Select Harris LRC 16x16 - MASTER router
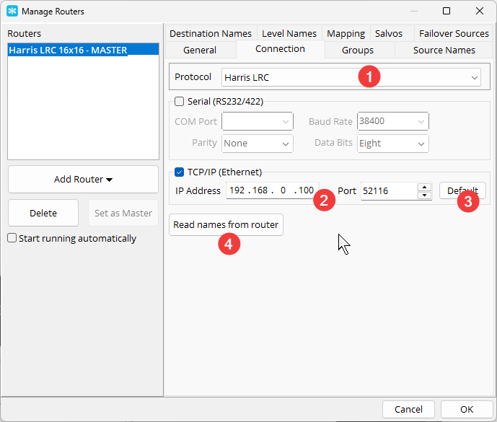 click(83, 50)
